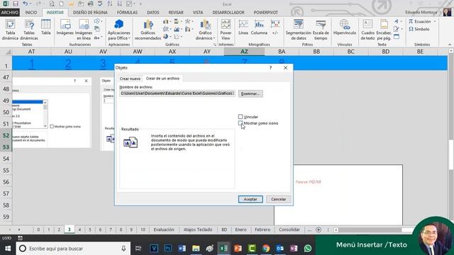Open help in the Objeto dialog
This screenshot has height=255, width=454.
point(270,68)
